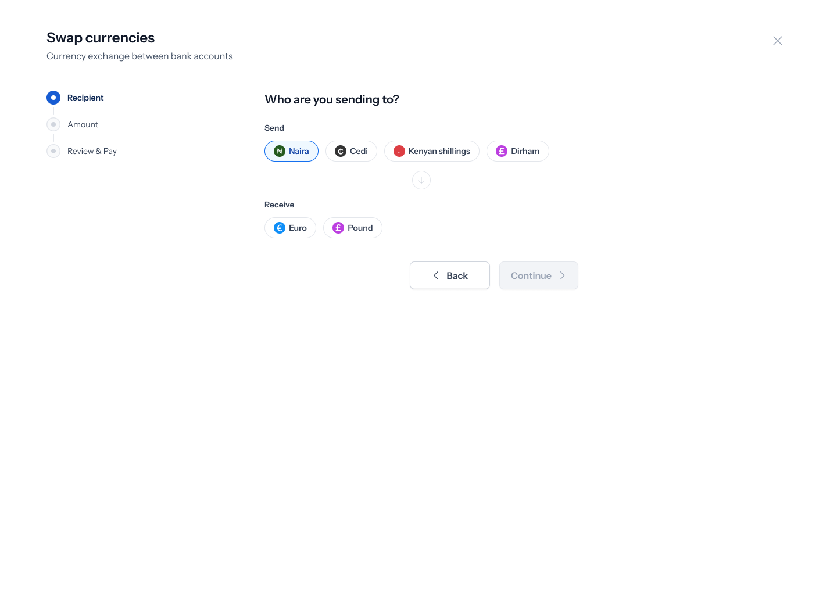Click the Review & Pay step circle
Viewport: 837px width, 595px height.
click(x=53, y=151)
